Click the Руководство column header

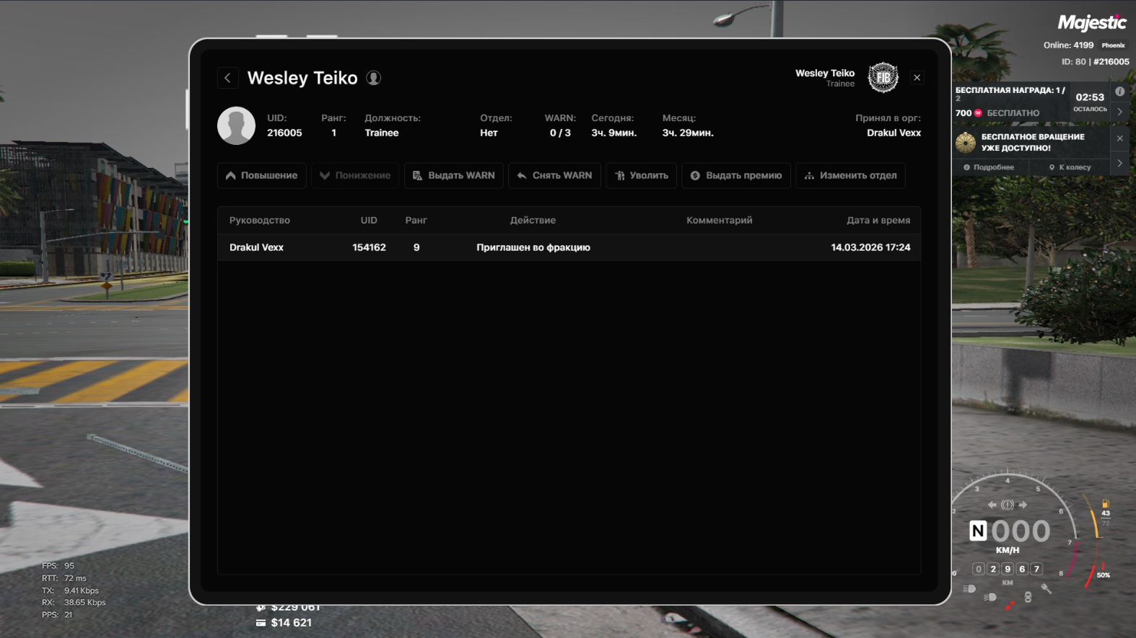pos(260,221)
